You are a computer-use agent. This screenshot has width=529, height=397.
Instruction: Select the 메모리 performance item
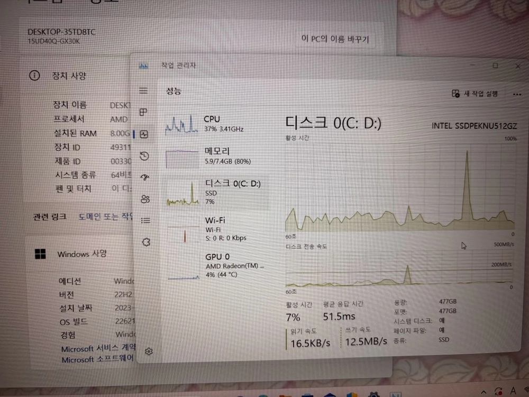point(216,157)
